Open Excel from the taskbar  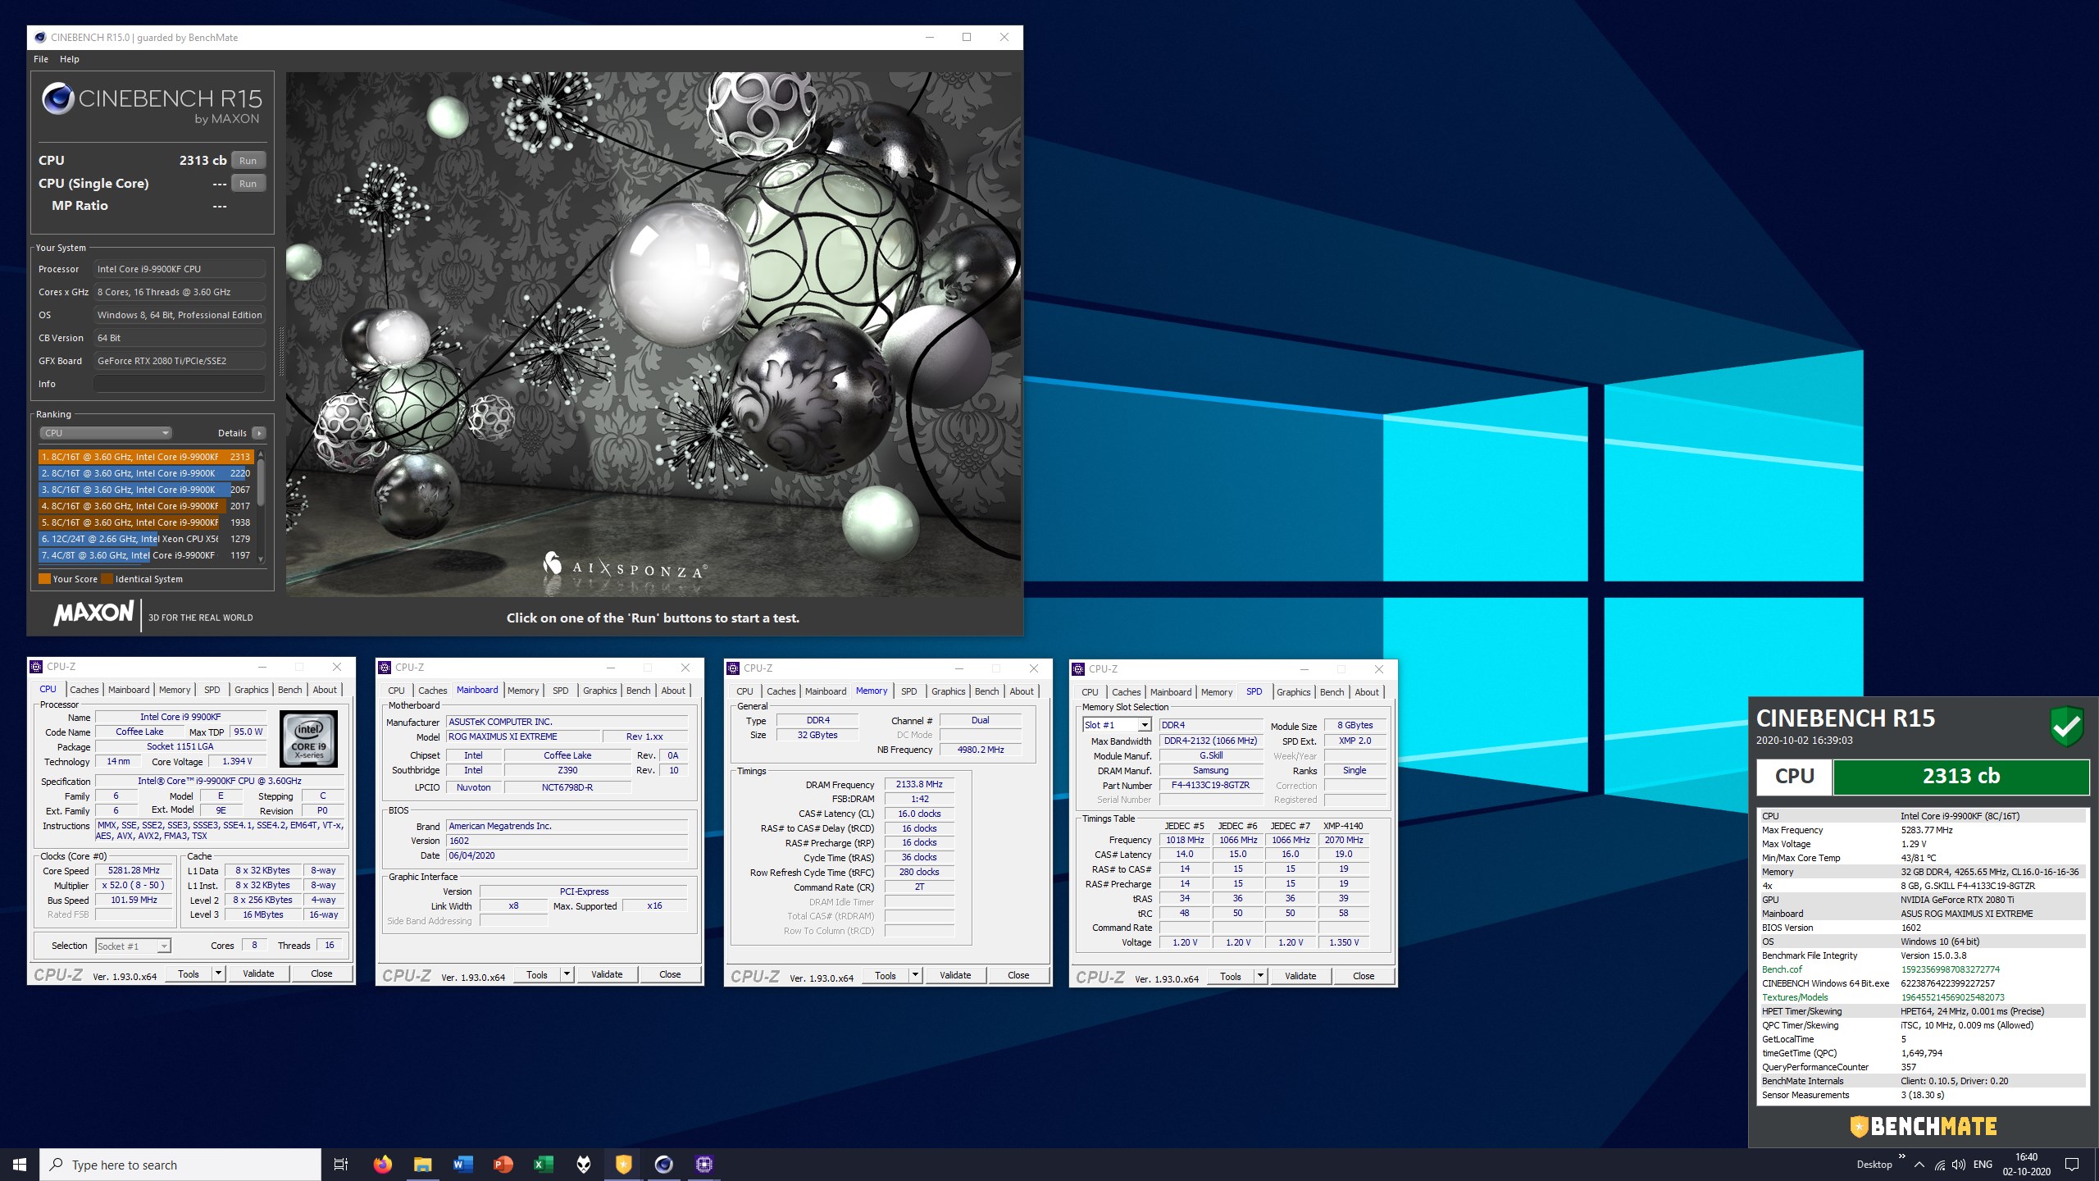(x=543, y=1165)
